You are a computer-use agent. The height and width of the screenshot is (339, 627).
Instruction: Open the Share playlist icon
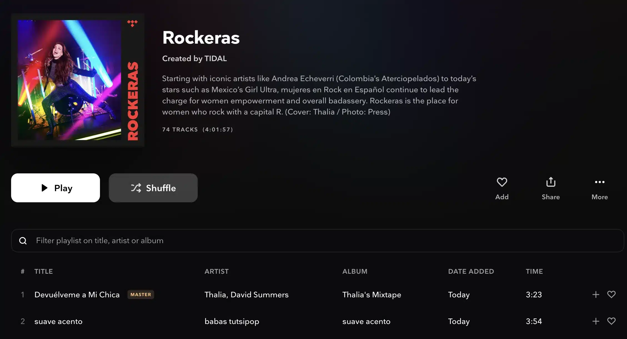551,182
